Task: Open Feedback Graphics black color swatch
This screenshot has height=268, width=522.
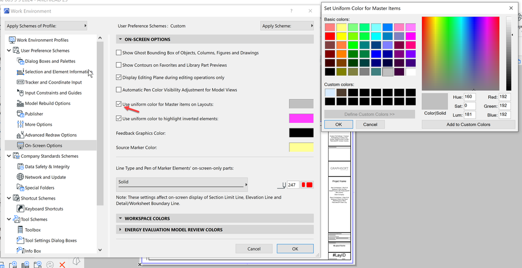Action: [x=301, y=133]
